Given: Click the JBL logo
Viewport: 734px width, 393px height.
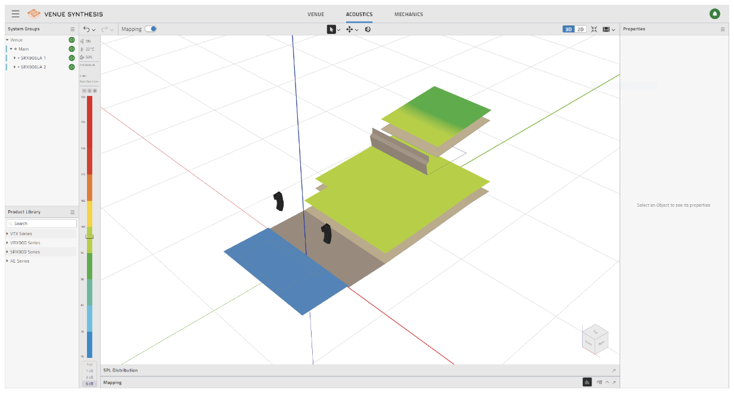Looking at the screenshot, I should [x=34, y=14].
